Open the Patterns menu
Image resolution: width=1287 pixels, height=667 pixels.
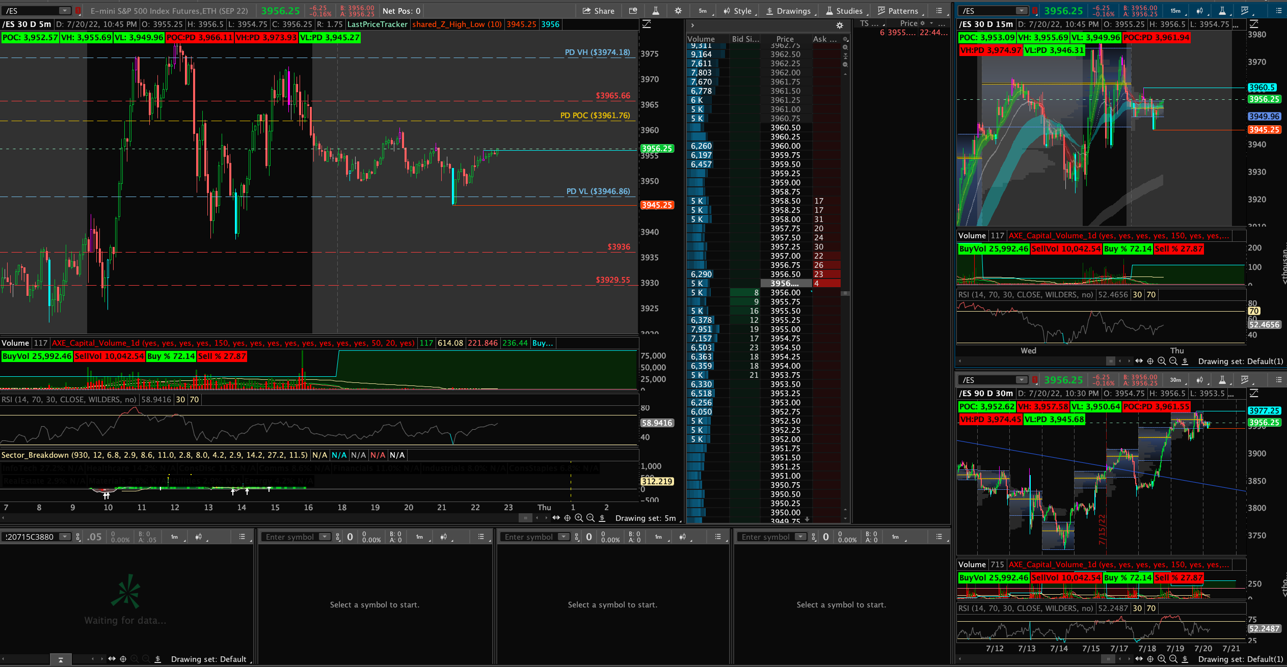898,11
